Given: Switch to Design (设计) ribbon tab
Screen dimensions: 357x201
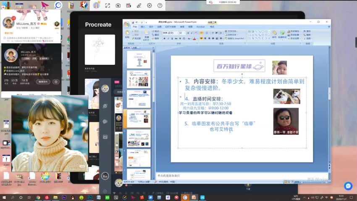Looking at the screenshot, I should 151,26.
